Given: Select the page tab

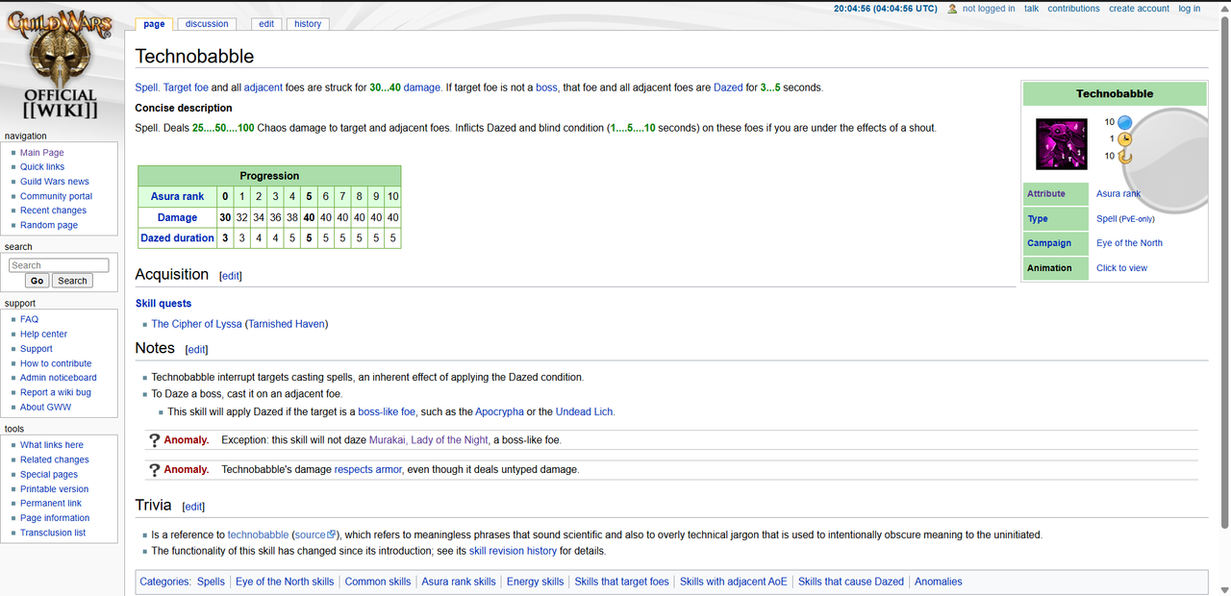Looking at the screenshot, I should pos(154,24).
